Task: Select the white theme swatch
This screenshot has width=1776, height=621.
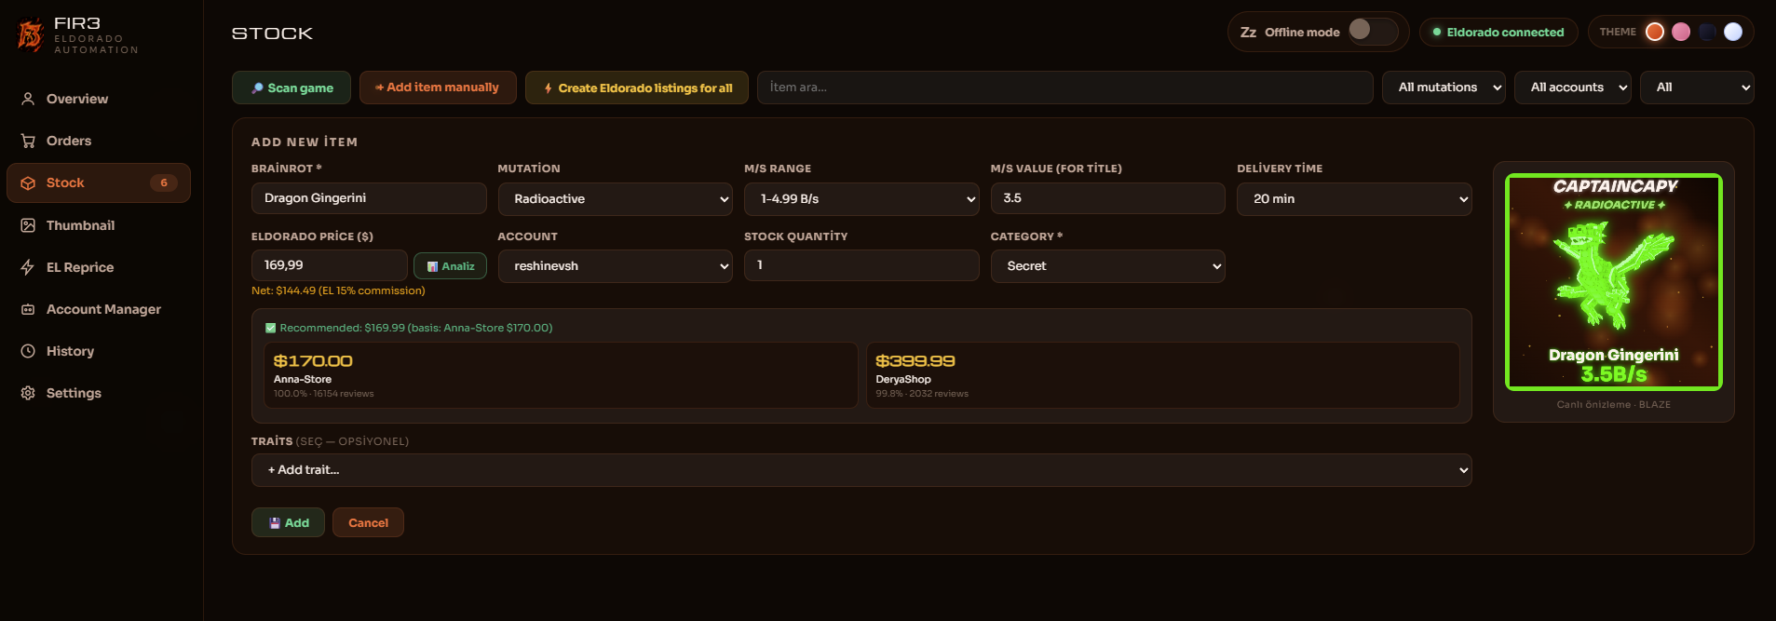Action: click(x=1733, y=32)
